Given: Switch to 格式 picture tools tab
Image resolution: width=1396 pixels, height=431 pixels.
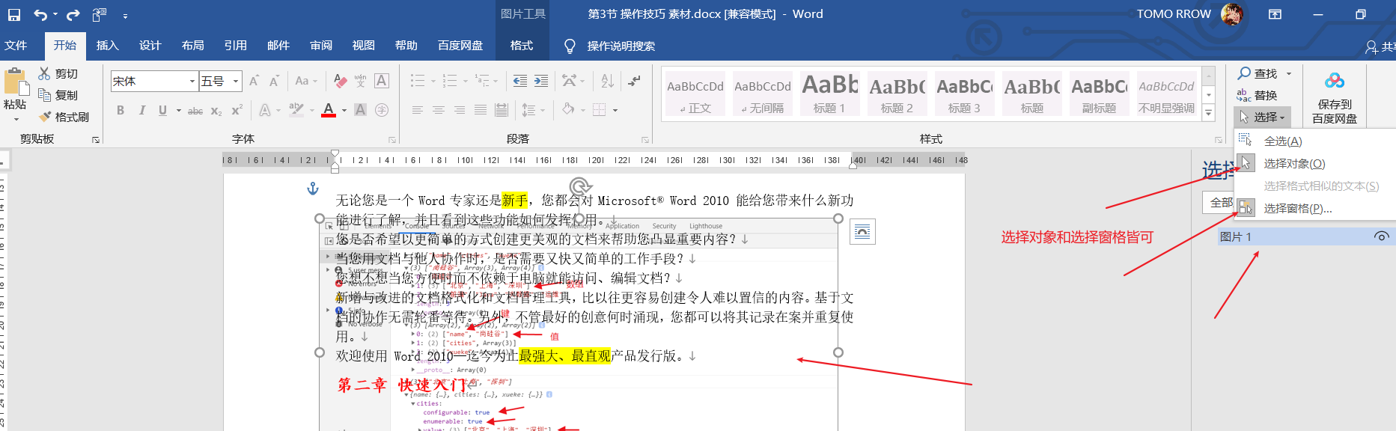Looking at the screenshot, I should [522, 46].
